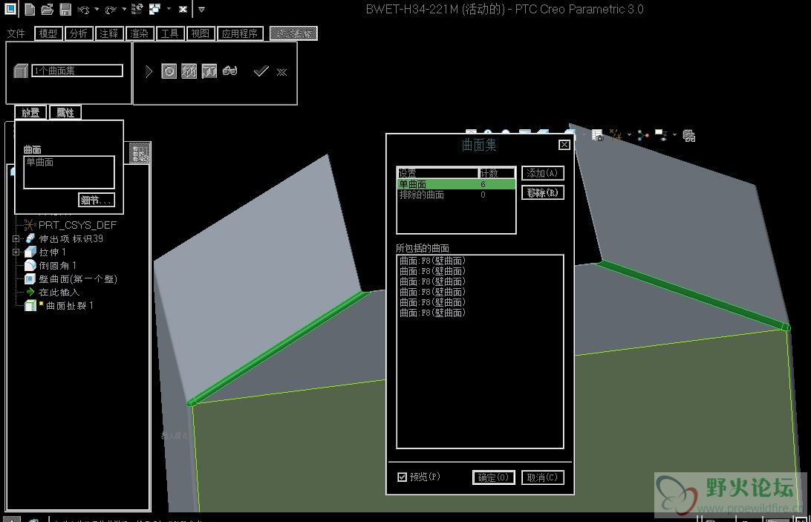Click the no-preview circle icon
The image size is (811, 522).
click(169, 71)
